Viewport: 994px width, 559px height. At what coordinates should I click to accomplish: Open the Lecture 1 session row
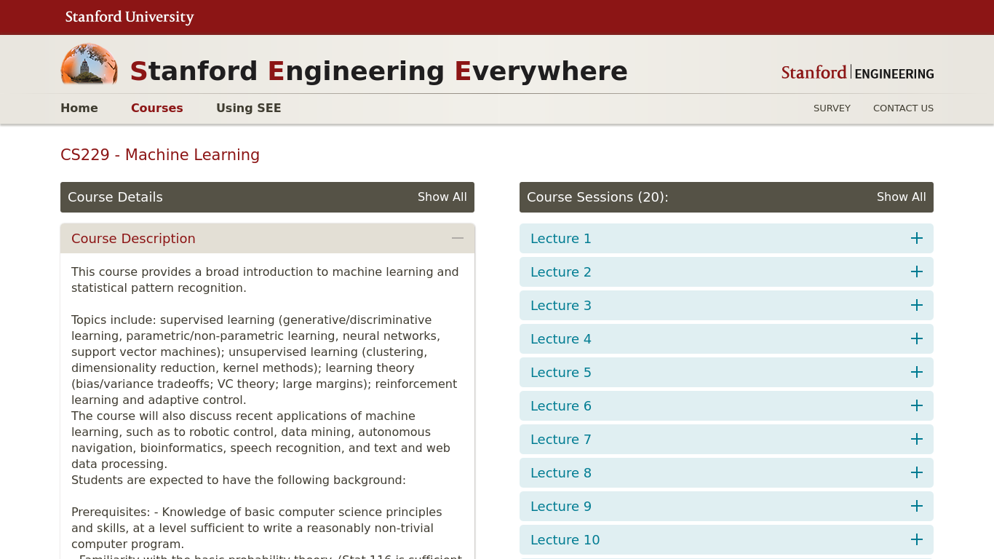pos(726,238)
